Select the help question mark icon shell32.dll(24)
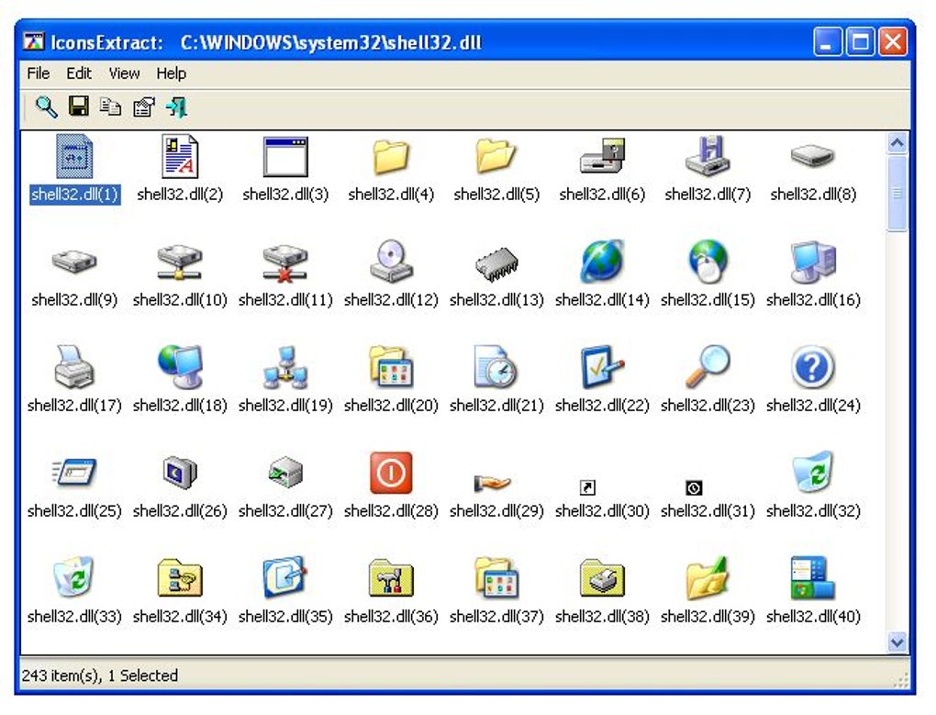The width and height of the screenshot is (936, 715). coord(812,366)
